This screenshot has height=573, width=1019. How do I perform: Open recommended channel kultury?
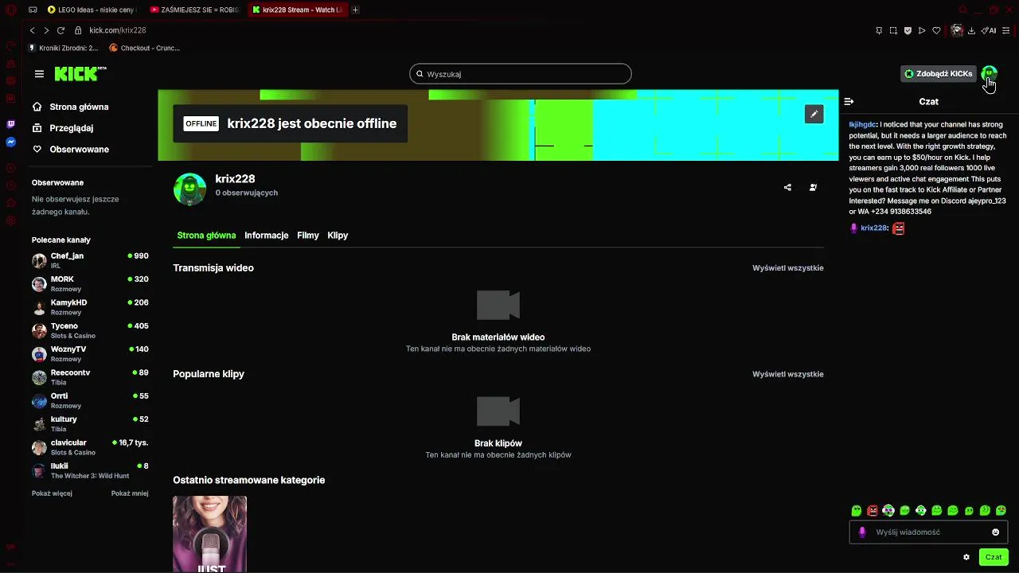tap(90, 423)
